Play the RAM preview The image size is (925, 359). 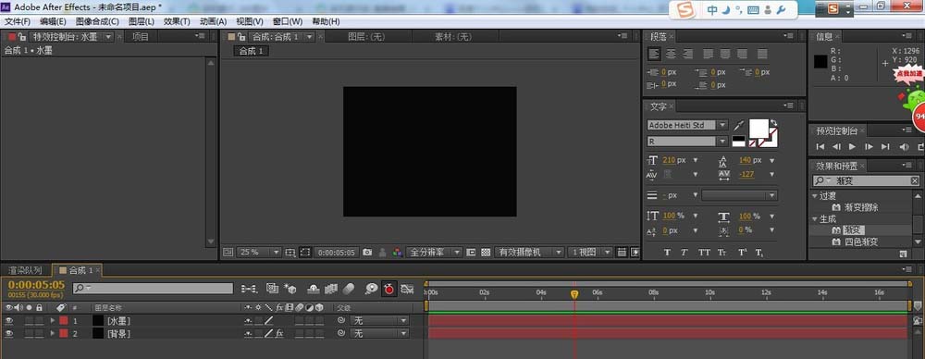coord(852,146)
